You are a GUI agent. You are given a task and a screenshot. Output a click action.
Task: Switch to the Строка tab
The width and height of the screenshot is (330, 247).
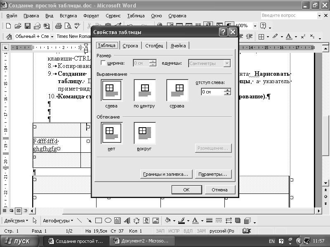click(130, 46)
